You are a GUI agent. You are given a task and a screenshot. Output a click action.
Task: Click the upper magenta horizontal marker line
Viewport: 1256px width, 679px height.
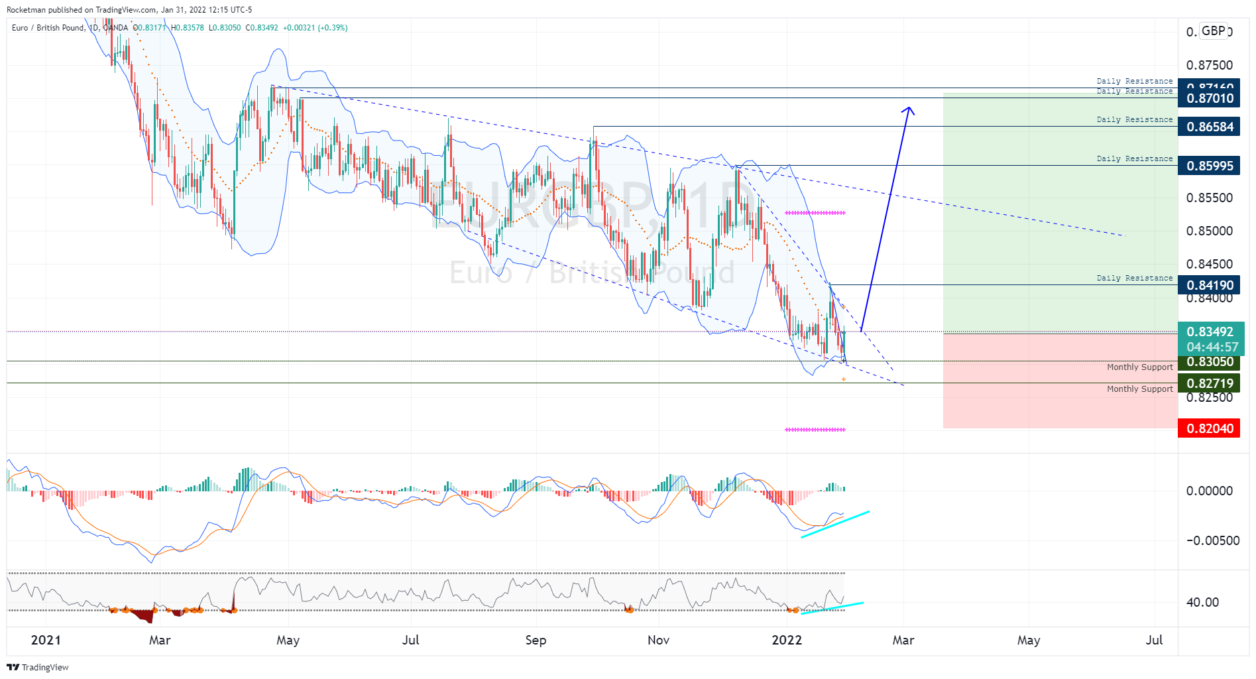point(815,213)
